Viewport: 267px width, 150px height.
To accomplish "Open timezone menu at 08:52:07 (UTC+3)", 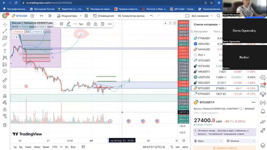I will tap(154, 147).
